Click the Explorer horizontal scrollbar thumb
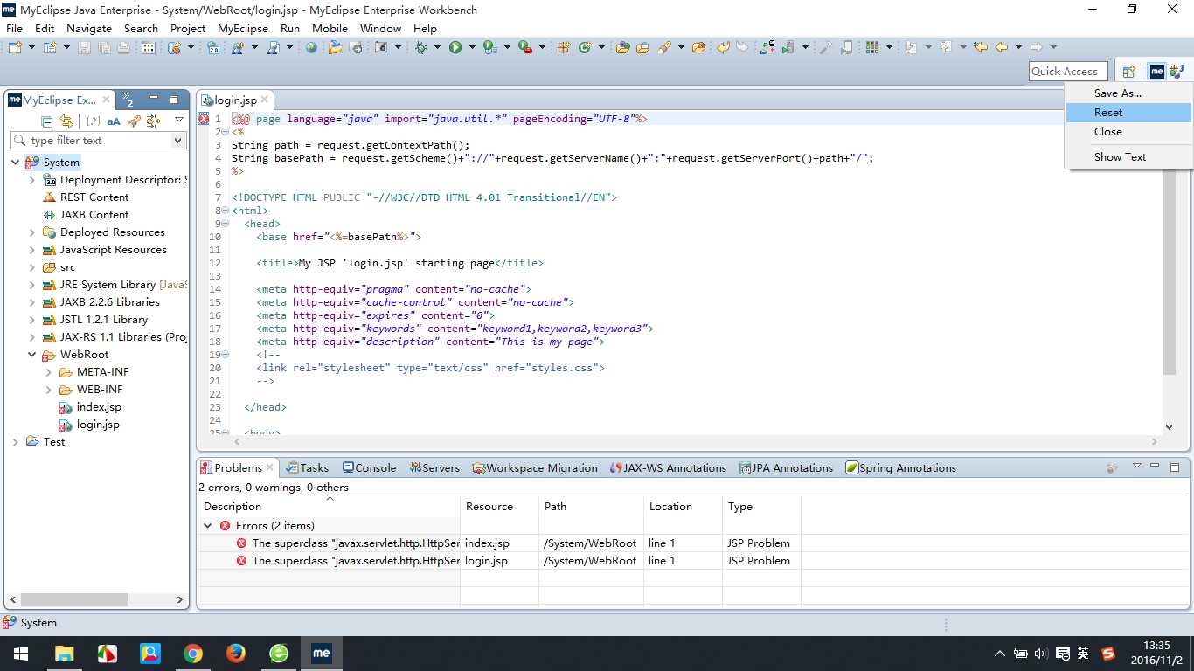 (75, 600)
